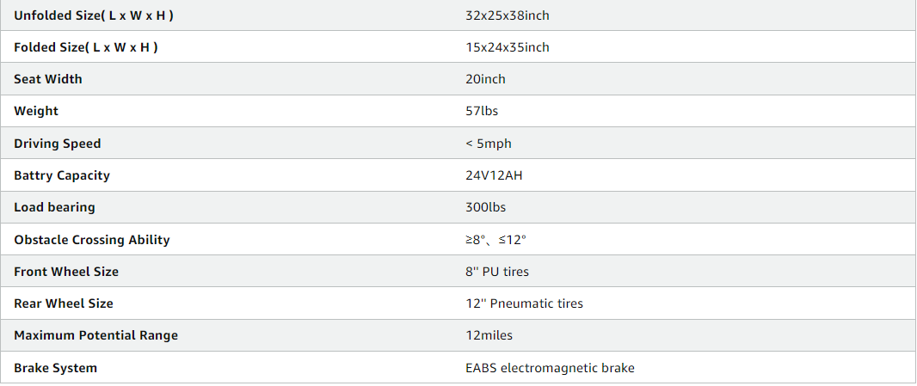Click the Unfolded Size row label
This screenshot has height=386, width=917.
[99, 15]
